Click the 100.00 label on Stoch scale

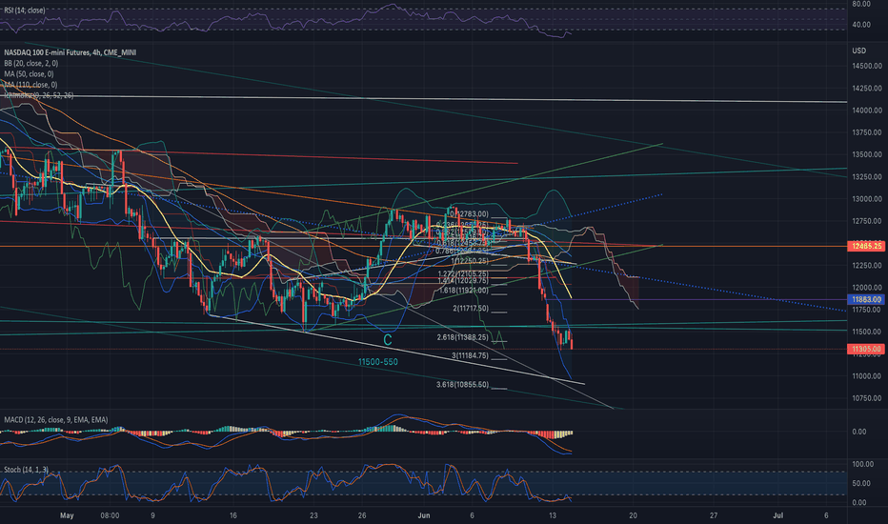tap(863, 464)
